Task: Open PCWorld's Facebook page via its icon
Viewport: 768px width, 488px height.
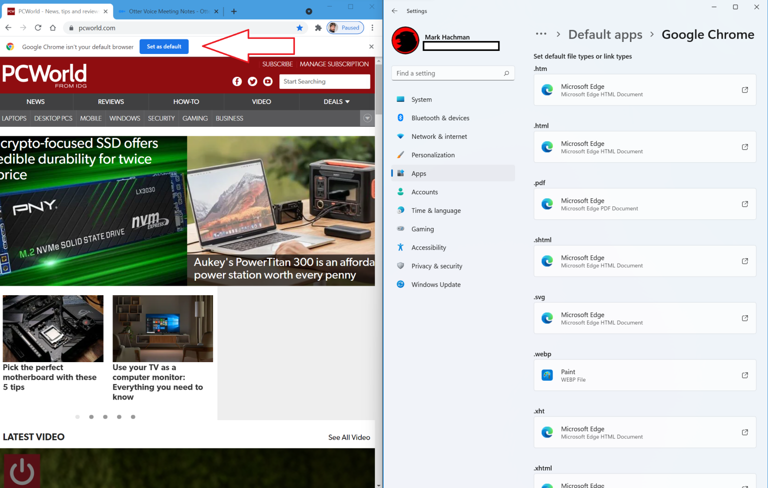Action: [x=237, y=81]
